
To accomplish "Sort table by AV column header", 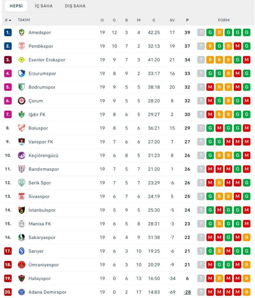I will click(172, 20).
